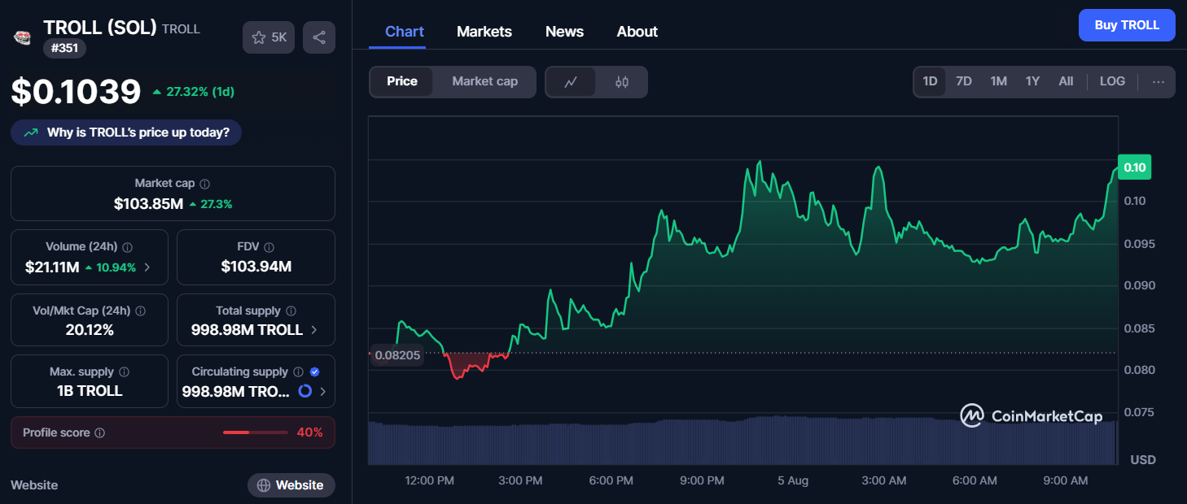
Task: Expand the Volume (24h) chevron
Action: coord(147,267)
